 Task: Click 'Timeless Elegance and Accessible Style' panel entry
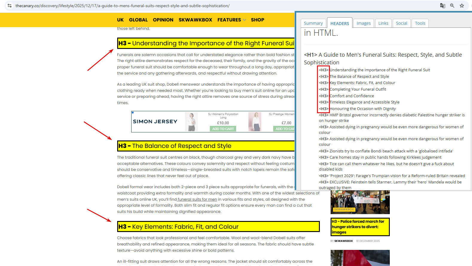pos(364,102)
